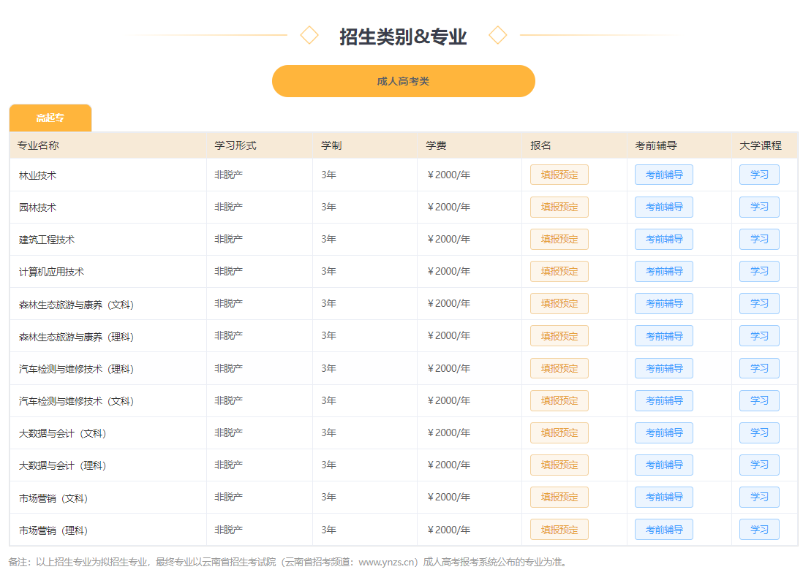Open 考前辅导 for 建筑工程技术
Viewport: 803px width, 583px height.
click(x=664, y=240)
